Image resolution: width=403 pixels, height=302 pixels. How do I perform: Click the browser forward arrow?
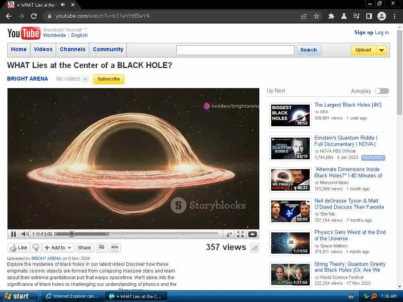click(21, 16)
